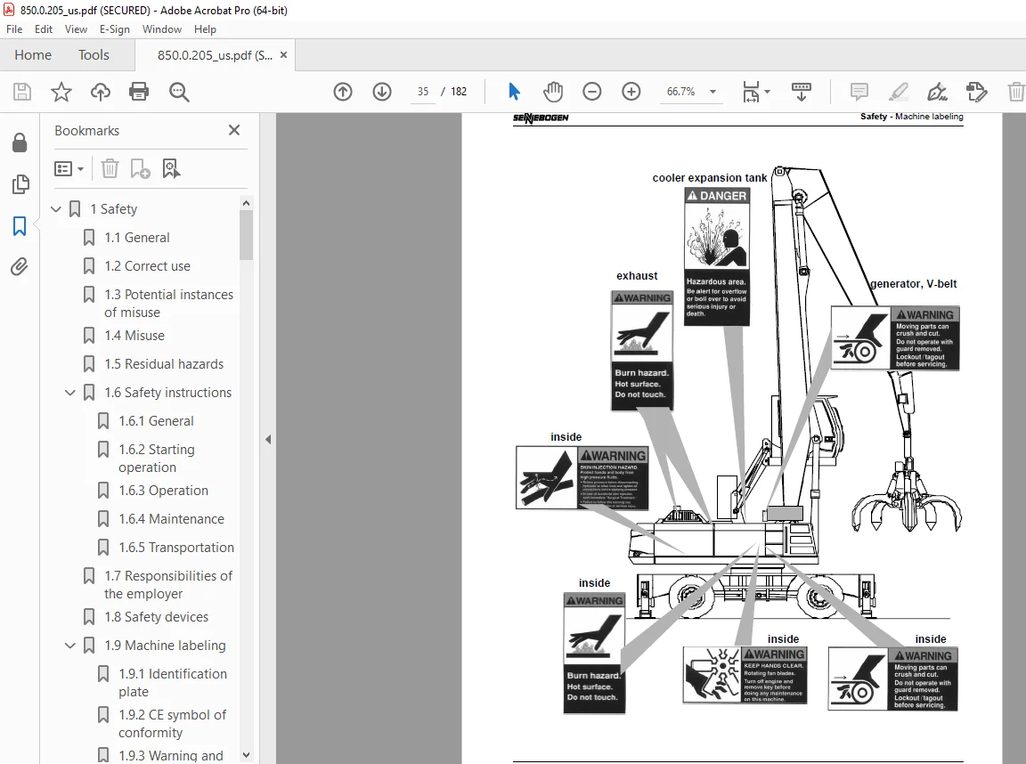Collapse 1.9 Machine labeling bookmark
The image size is (1026, 764).
pos(70,646)
